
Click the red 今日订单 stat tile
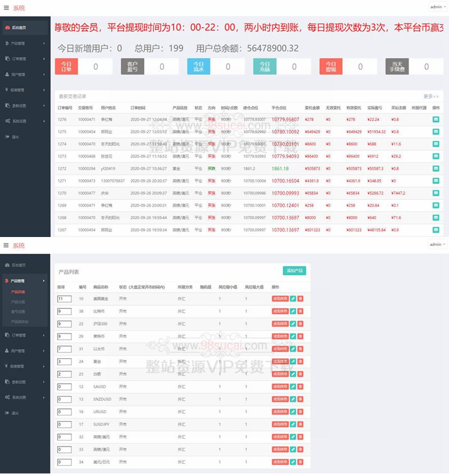point(66,67)
